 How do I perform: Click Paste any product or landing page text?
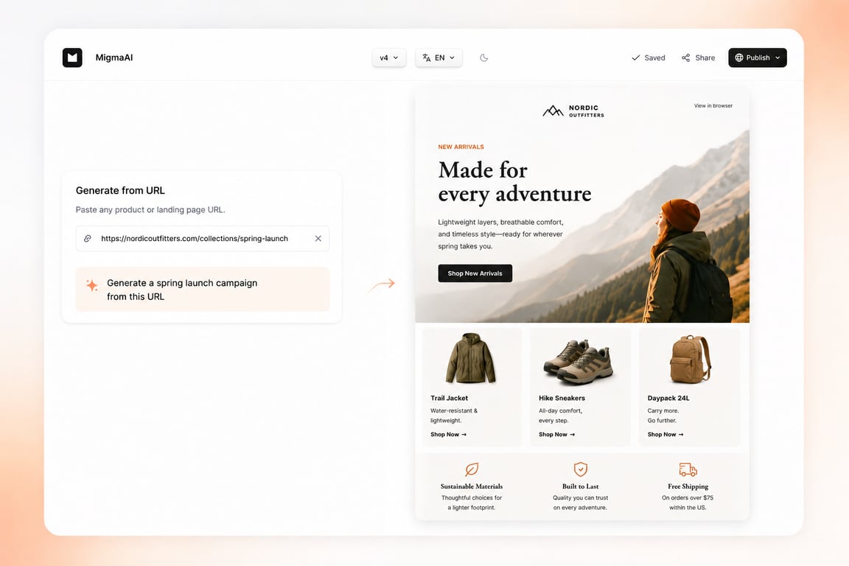pyautogui.click(x=150, y=209)
